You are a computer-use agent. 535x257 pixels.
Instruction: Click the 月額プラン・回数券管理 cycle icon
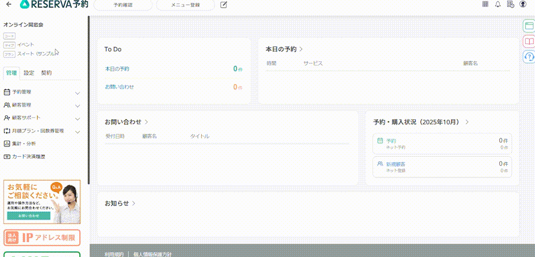click(6, 130)
